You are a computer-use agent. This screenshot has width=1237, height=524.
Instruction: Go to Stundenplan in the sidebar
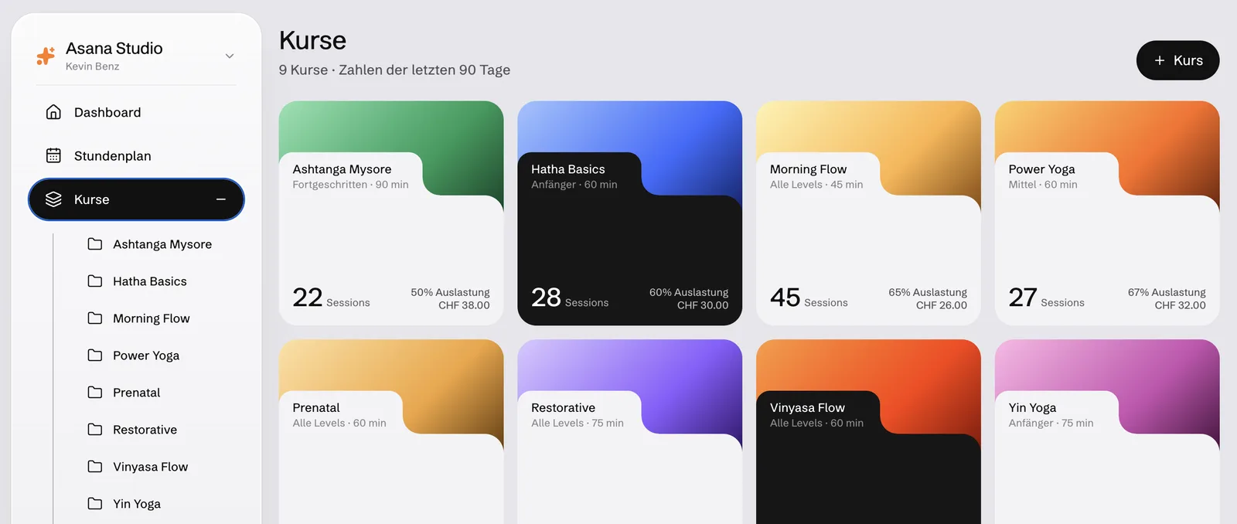click(136, 155)
